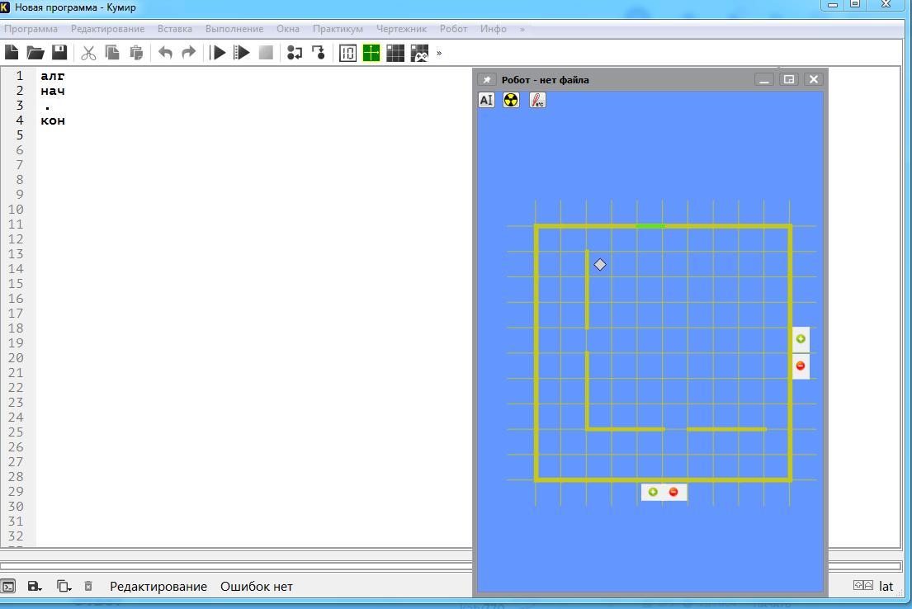Image resolution: width=912 pixels, height=609 pixels.
Task: Open the Чертежник menu
Action: coord(401,29)
